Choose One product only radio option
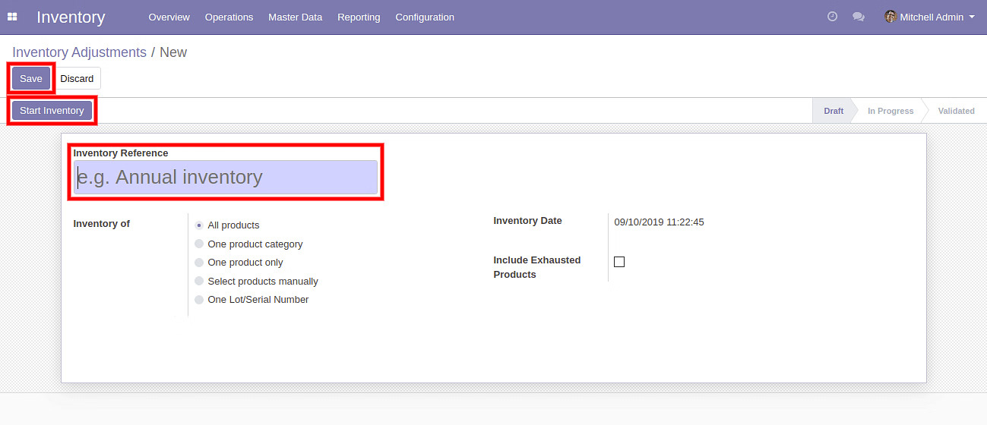Viewport: 987px width, 425px height. pyautogui.click(x=199, y=263)
